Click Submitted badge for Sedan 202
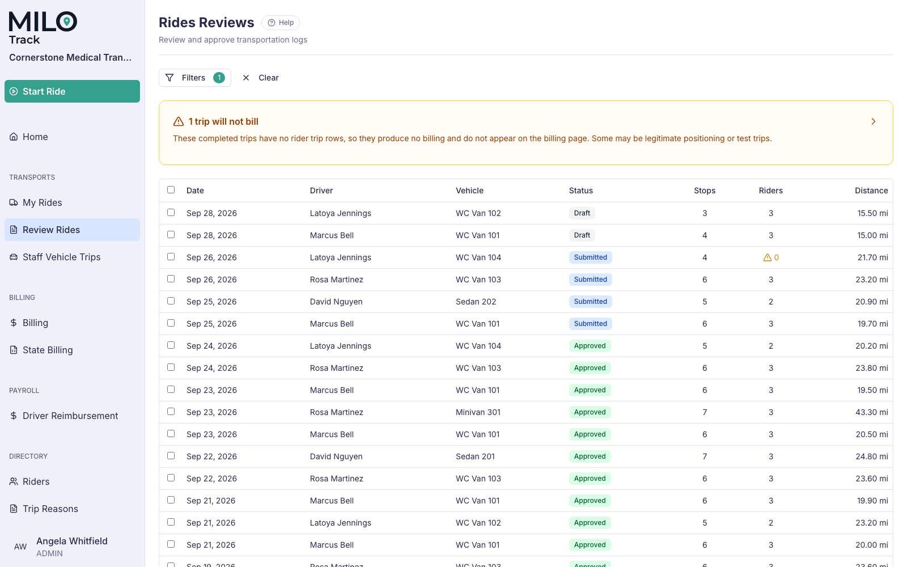Image resolution: width=907 pixels, height=567 pixels. tap(591, 302)
